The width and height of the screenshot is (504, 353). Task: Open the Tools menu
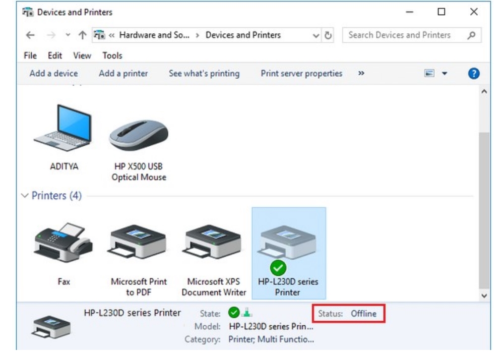point(112,55)
